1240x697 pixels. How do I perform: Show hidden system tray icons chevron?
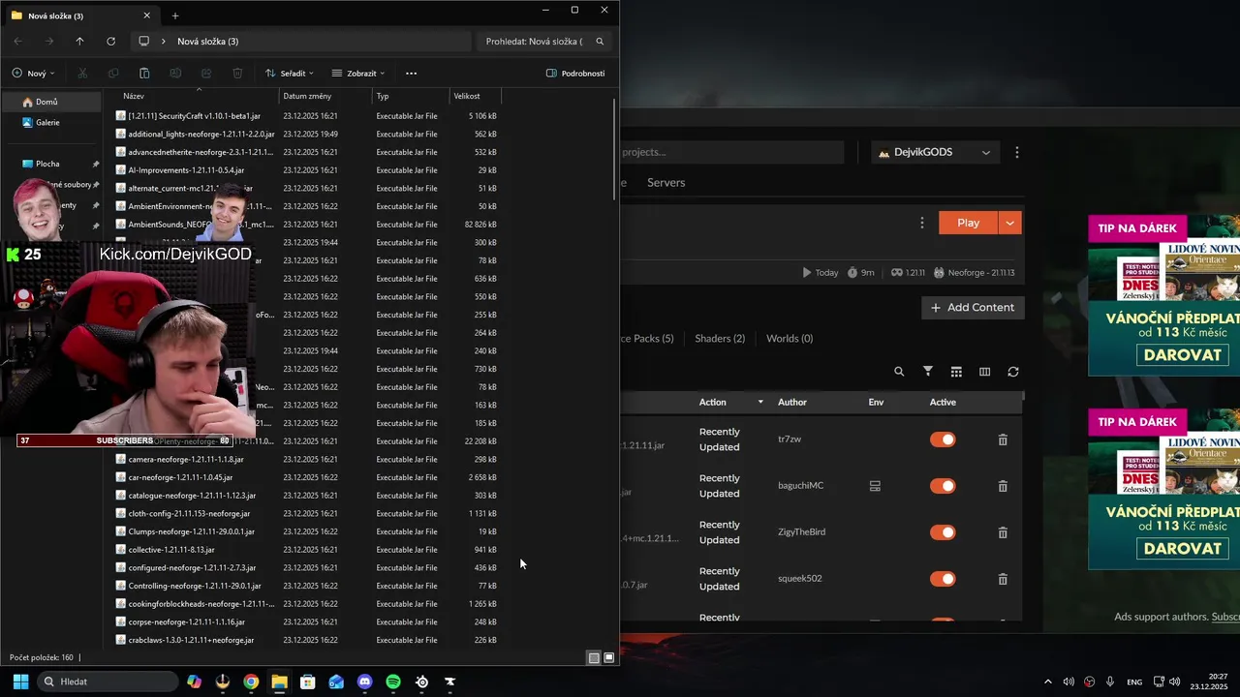click(x=1047, y=682)
